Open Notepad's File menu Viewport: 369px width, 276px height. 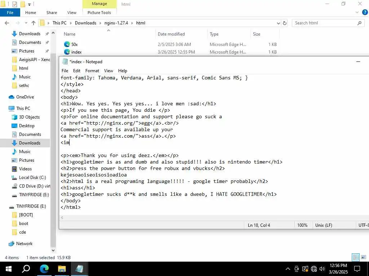pos(65,71)
